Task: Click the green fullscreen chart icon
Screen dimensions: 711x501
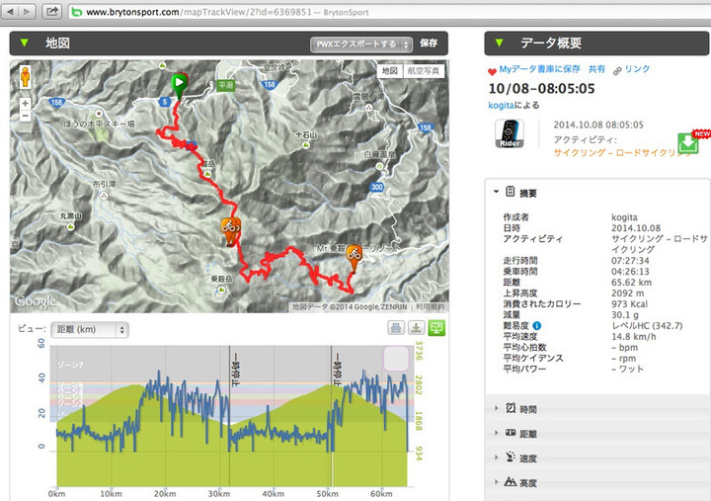Action: [x=437, y=328]
